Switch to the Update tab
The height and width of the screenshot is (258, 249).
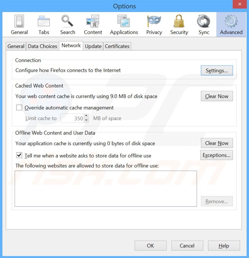tap(93, 46)
